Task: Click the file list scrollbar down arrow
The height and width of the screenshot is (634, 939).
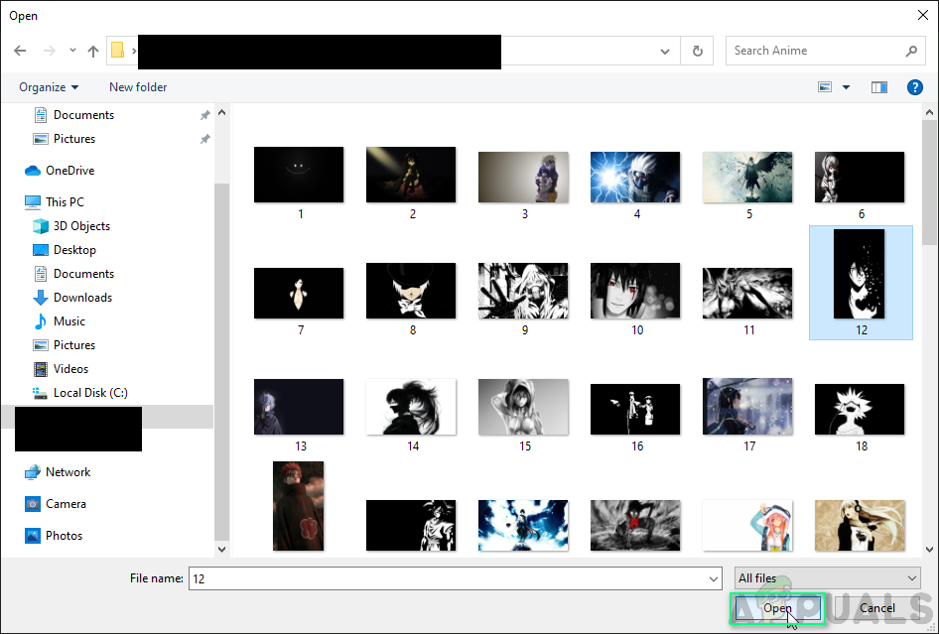Action: coord(929,549)
